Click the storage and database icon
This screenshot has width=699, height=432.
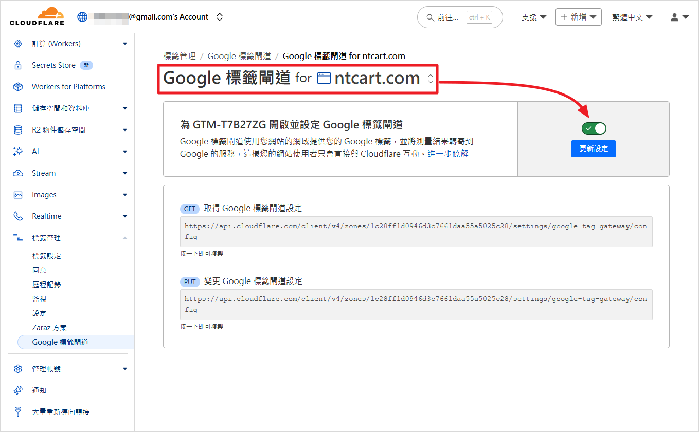point(18,108)
